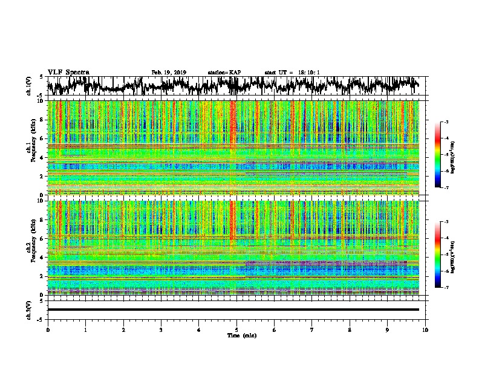
Task: Click the 'start UT = 18:10:1' text
Action: pos(292,73)
